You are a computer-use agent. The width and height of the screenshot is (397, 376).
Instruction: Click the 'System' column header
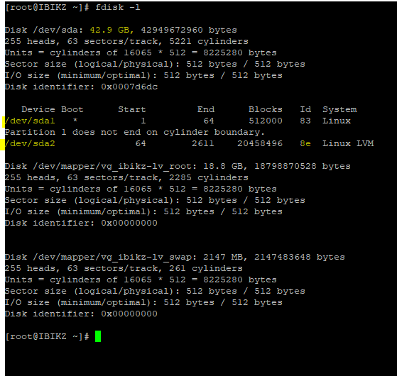(339, 109)
